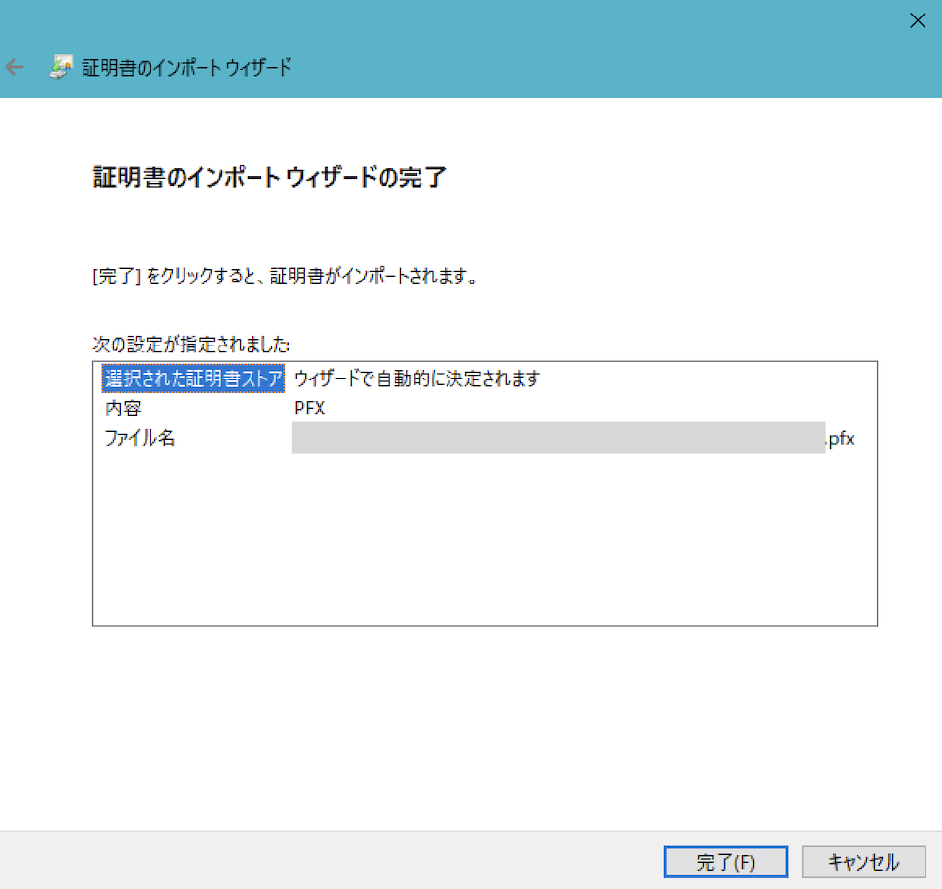Click empty space inside the settings list box
This screenshot has height=889, width=942.
486,543
